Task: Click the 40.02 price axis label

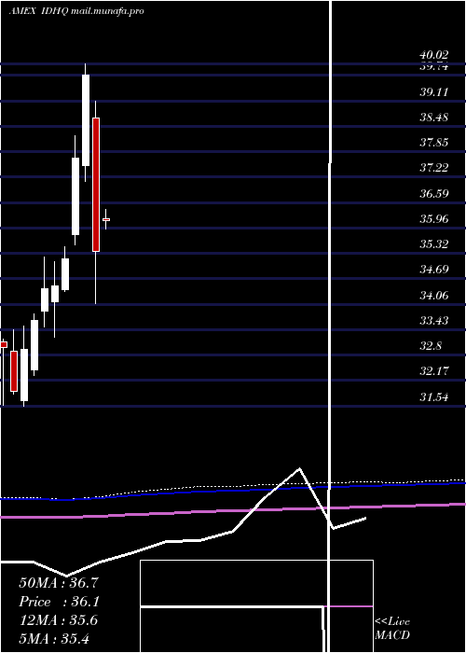Action: tap(434, 55)
